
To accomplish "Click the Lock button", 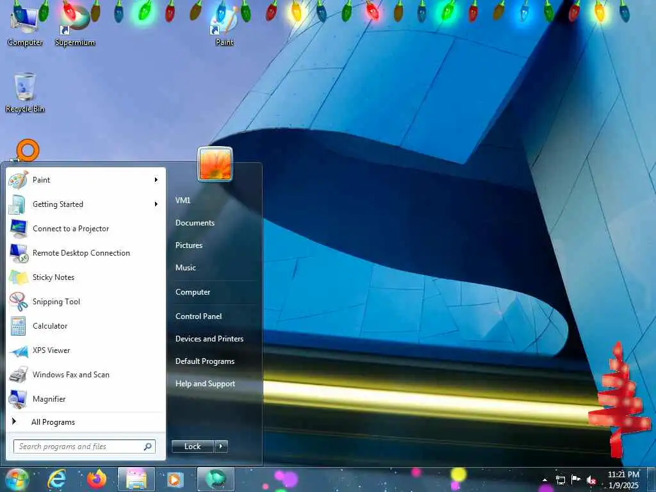I will (193, 447).
